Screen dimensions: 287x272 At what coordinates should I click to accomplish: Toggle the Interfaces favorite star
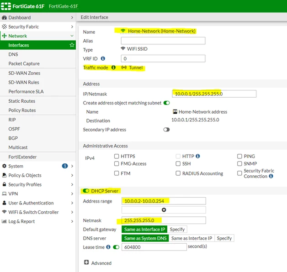click(72, 45)
